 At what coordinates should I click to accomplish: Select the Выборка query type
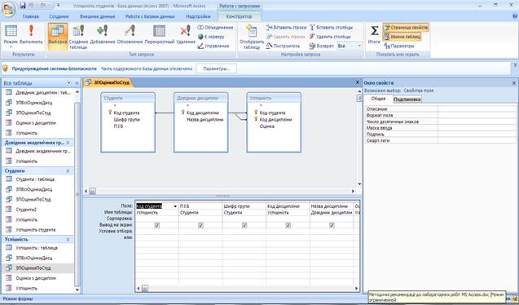tap(58, 36)
